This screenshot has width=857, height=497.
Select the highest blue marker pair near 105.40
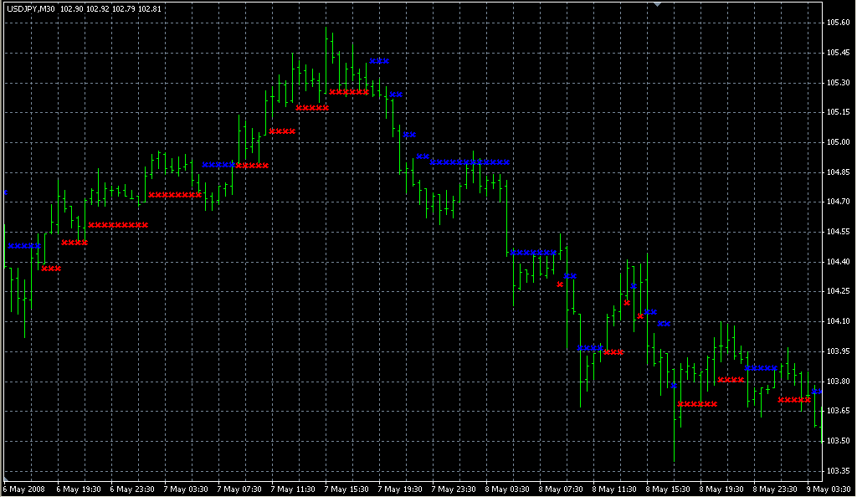(379, 61)
